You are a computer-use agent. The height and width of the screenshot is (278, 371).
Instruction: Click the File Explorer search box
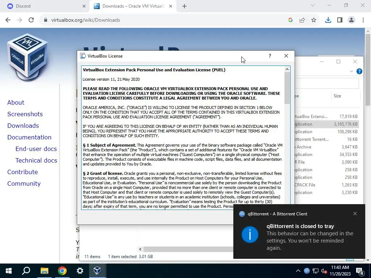point(327,83)
